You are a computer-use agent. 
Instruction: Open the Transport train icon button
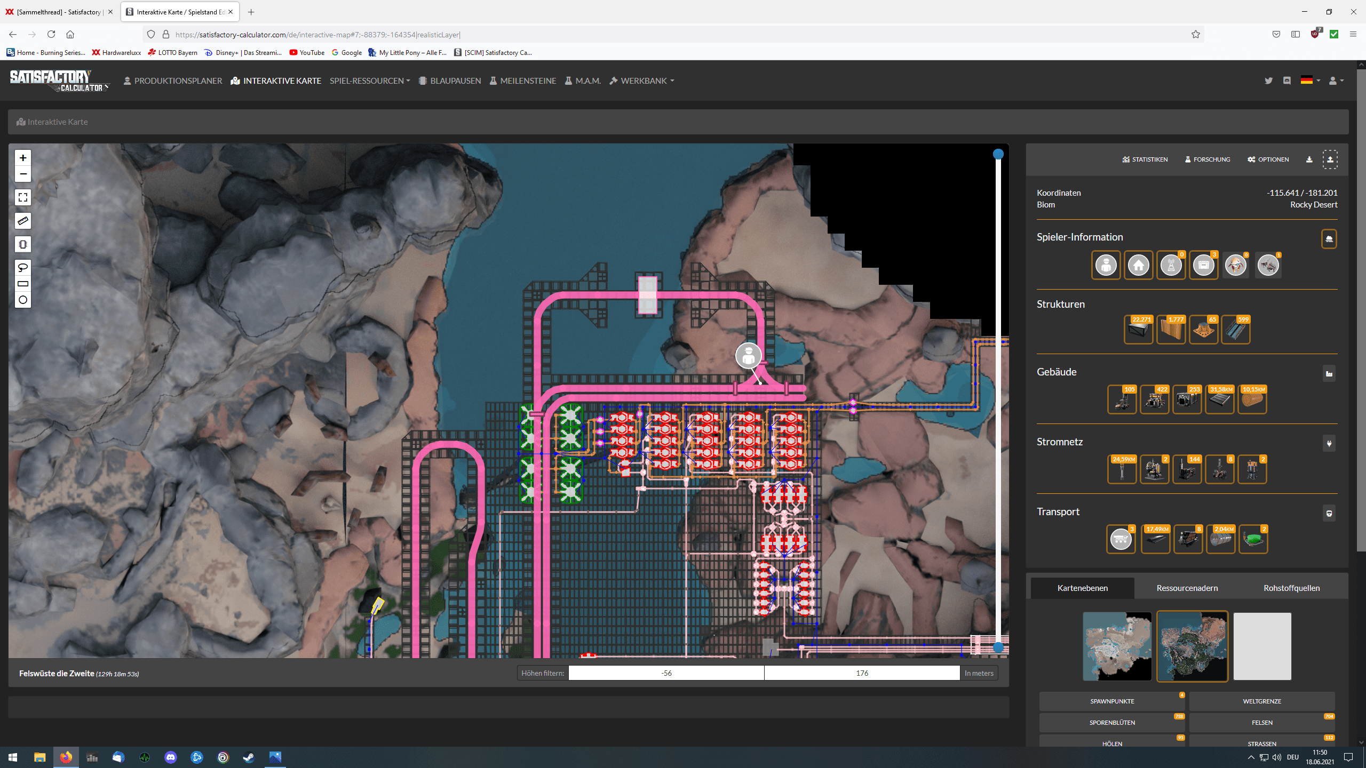click(x=1329, y=513)
